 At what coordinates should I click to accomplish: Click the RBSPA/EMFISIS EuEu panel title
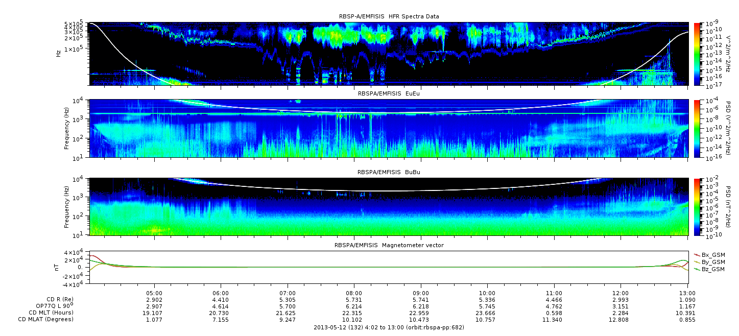coord(389,94)
